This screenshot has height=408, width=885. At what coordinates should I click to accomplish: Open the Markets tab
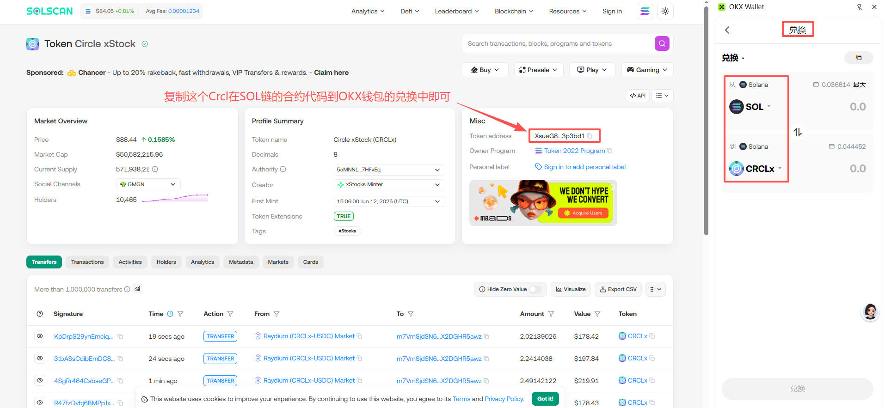pos(278,262)
